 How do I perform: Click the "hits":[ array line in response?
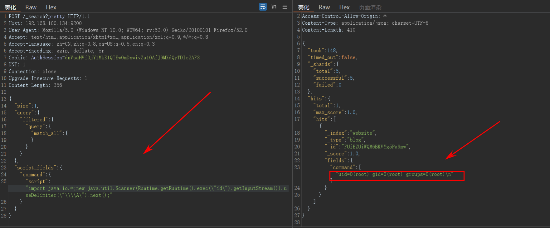click(x=324, y=119)
